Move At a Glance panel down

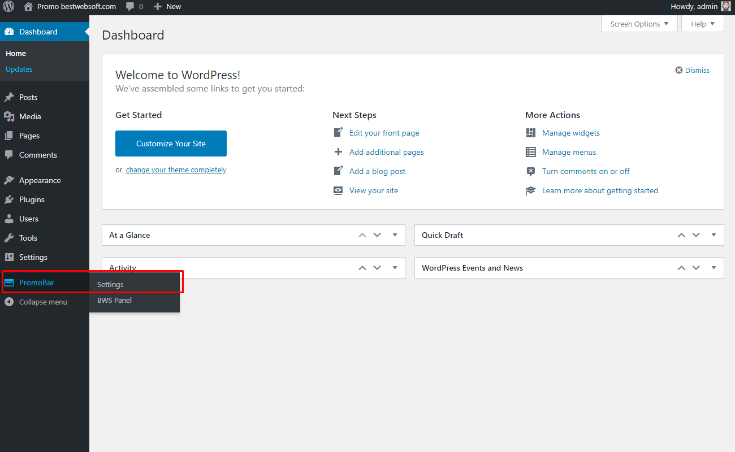click(377, 235)
